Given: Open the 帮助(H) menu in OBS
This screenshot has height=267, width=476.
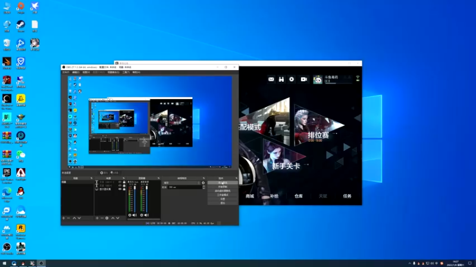Looking at the screenshot, I should [x=136, y=72].
